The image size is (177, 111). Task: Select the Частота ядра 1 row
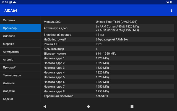[109, 58]
